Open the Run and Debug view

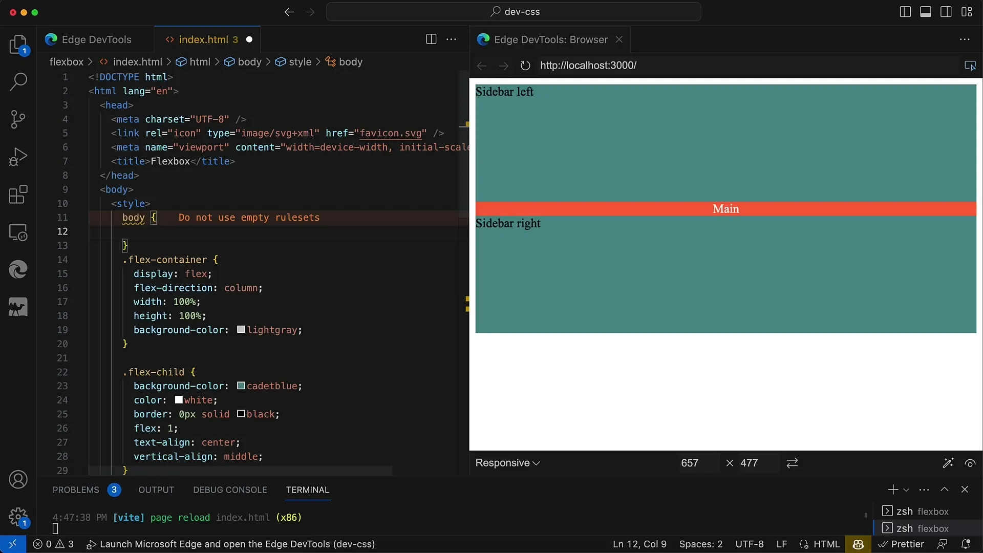pyautogui.click(x=18, y=157)
